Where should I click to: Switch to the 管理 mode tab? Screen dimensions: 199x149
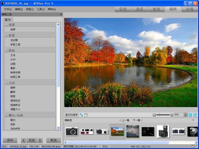pos(123,9)
